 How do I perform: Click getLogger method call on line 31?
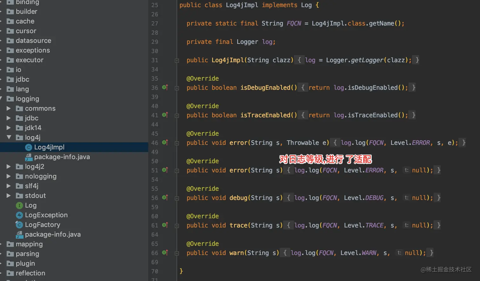pyautogui.click(x=367, y=60)
